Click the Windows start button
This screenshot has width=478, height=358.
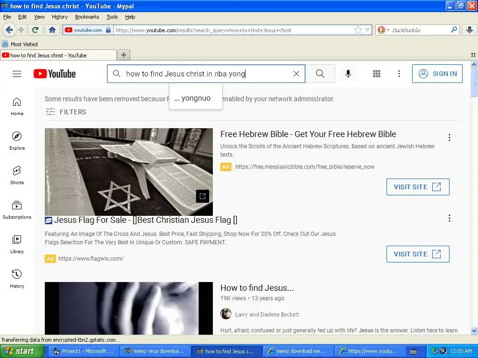click(22, 351)
